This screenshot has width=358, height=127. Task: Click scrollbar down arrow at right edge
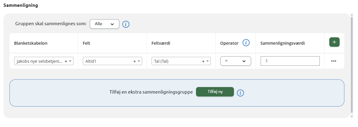(x=352, y=117)
